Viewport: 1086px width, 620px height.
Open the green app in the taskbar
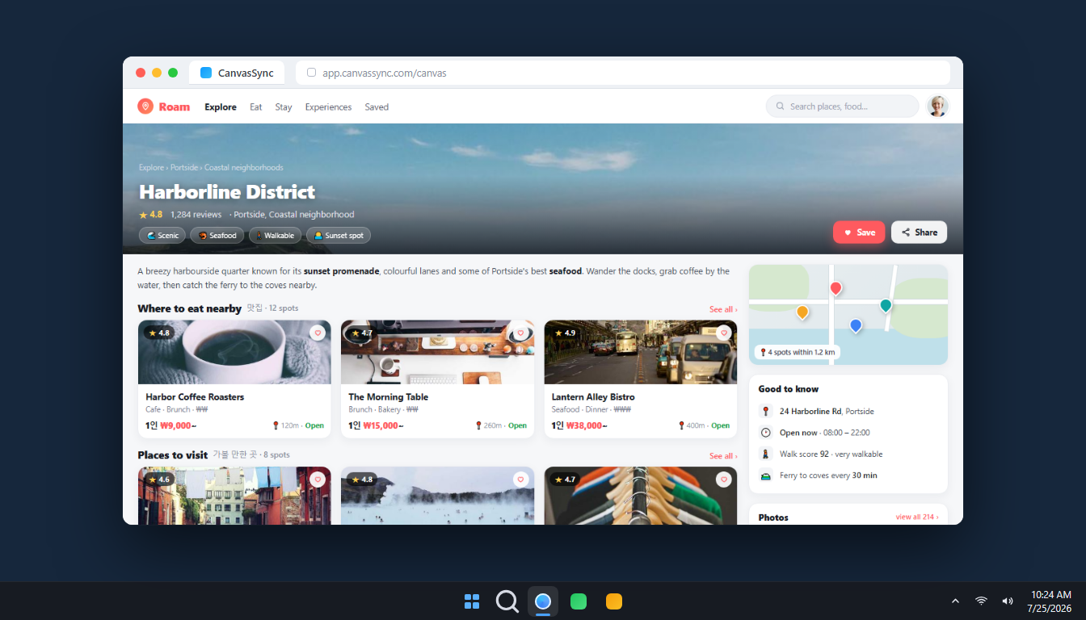click(x=579, y=601)
